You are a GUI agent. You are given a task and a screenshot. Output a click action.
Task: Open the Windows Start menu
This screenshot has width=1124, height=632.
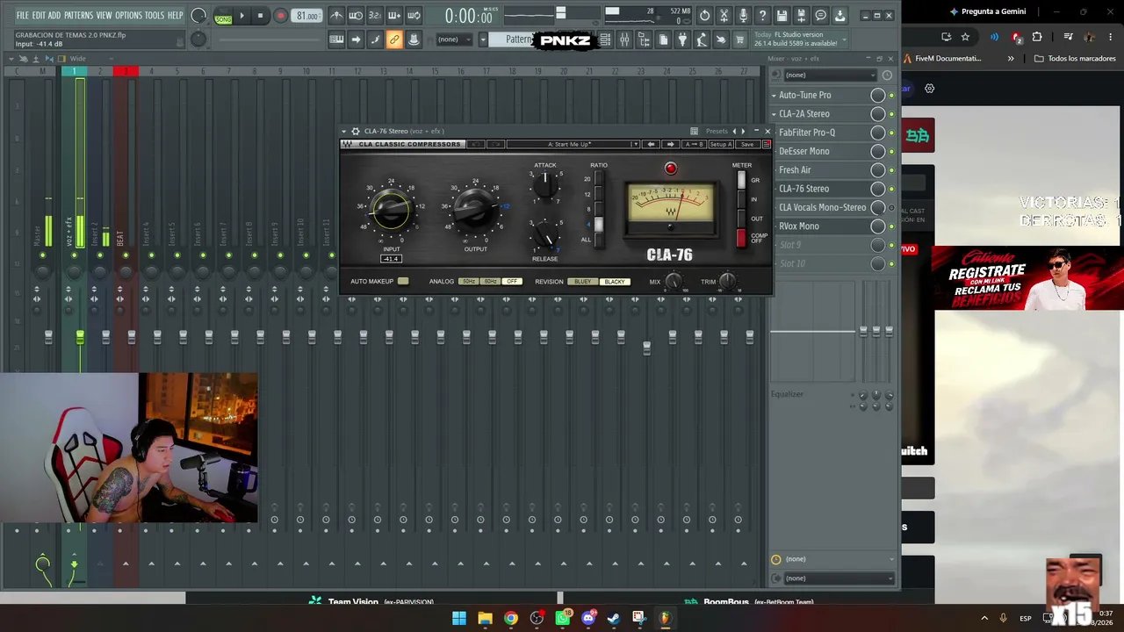(x=459, y=618)
